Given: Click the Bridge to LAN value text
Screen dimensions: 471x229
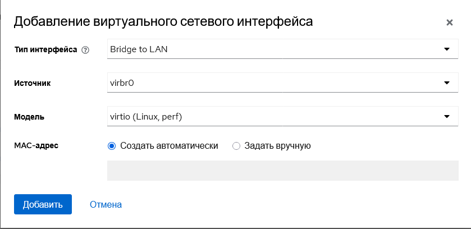Looking at the screenshot, I should [139, 49].
